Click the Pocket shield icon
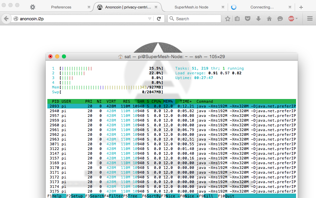 [248, 19]
